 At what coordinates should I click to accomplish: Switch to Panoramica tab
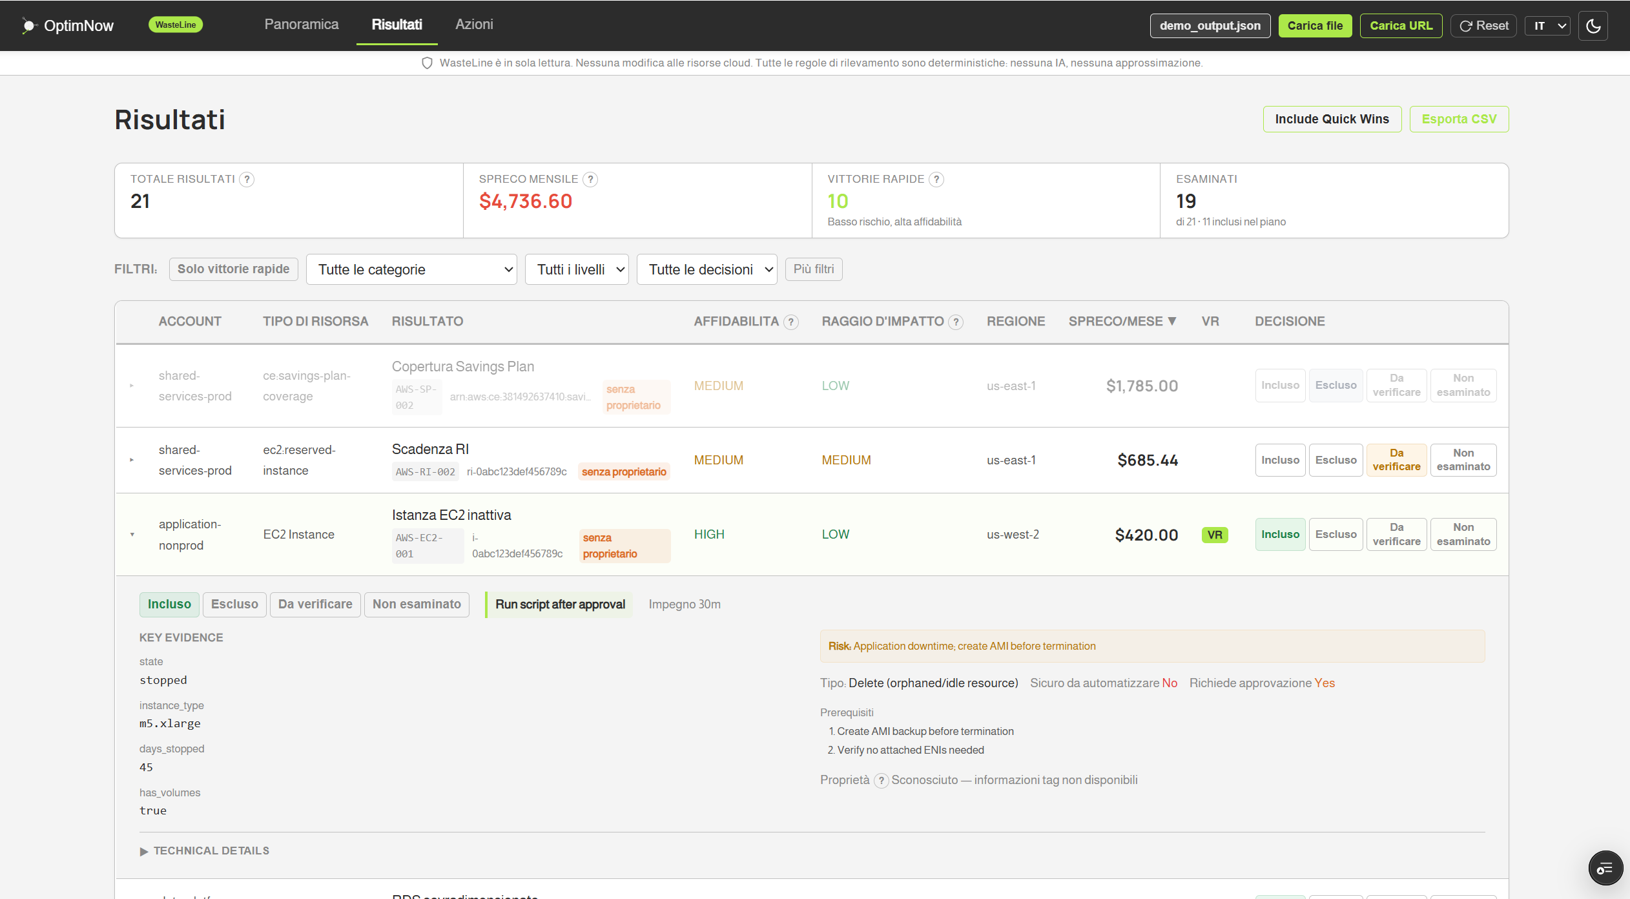coord(301,25)
